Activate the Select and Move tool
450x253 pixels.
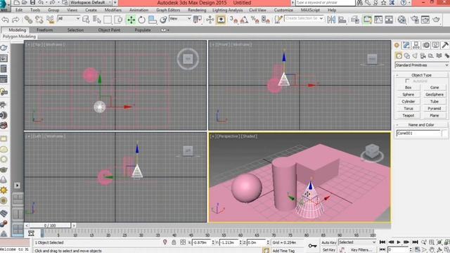131,20
